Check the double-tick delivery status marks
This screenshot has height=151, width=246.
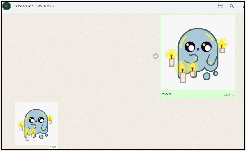[x=232, y=95]
